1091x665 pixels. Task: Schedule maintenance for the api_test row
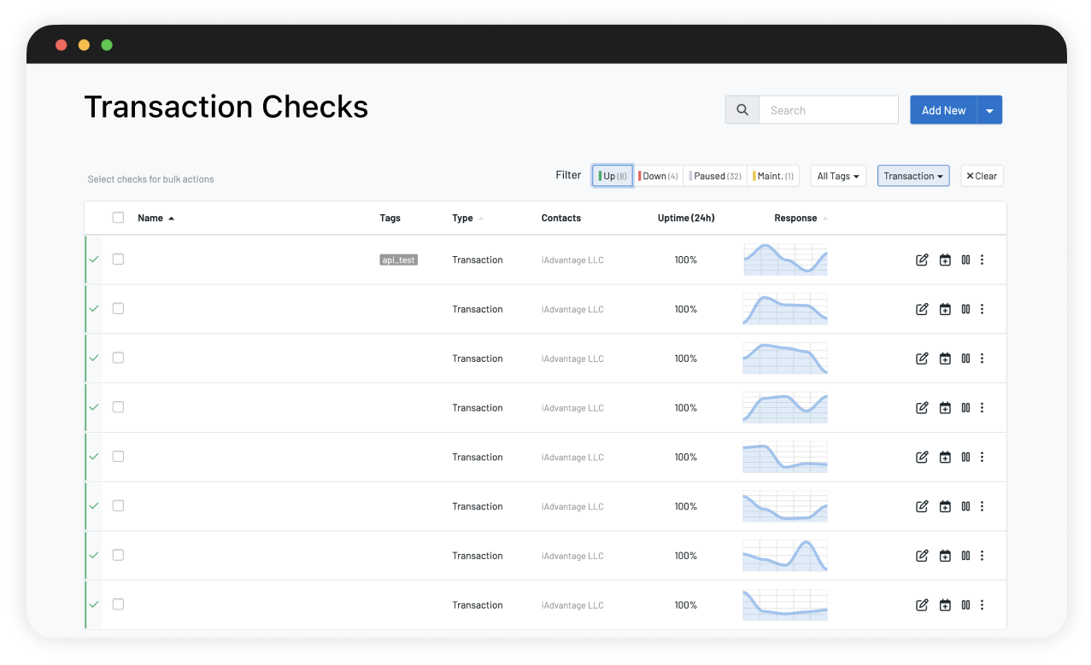[945, 260]
